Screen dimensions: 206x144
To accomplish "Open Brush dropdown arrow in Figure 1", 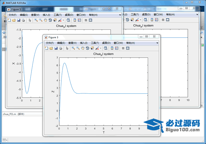I will pyautogui.click(x=63, y=20).
